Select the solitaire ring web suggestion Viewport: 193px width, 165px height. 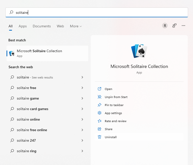[x=27, y=151]
